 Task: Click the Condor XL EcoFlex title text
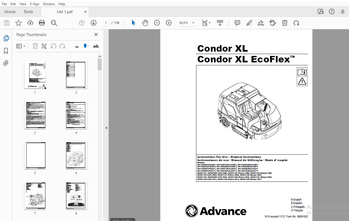click(x=246, y=59)
